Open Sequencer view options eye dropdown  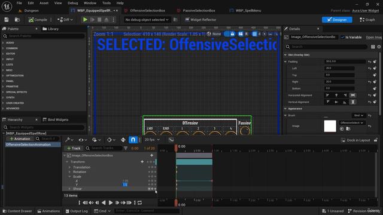coord(83,140)
